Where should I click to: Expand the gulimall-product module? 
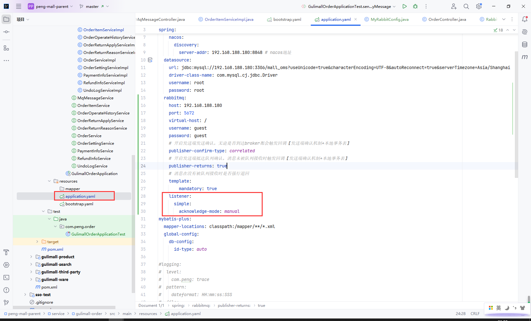tap(31, 257)
